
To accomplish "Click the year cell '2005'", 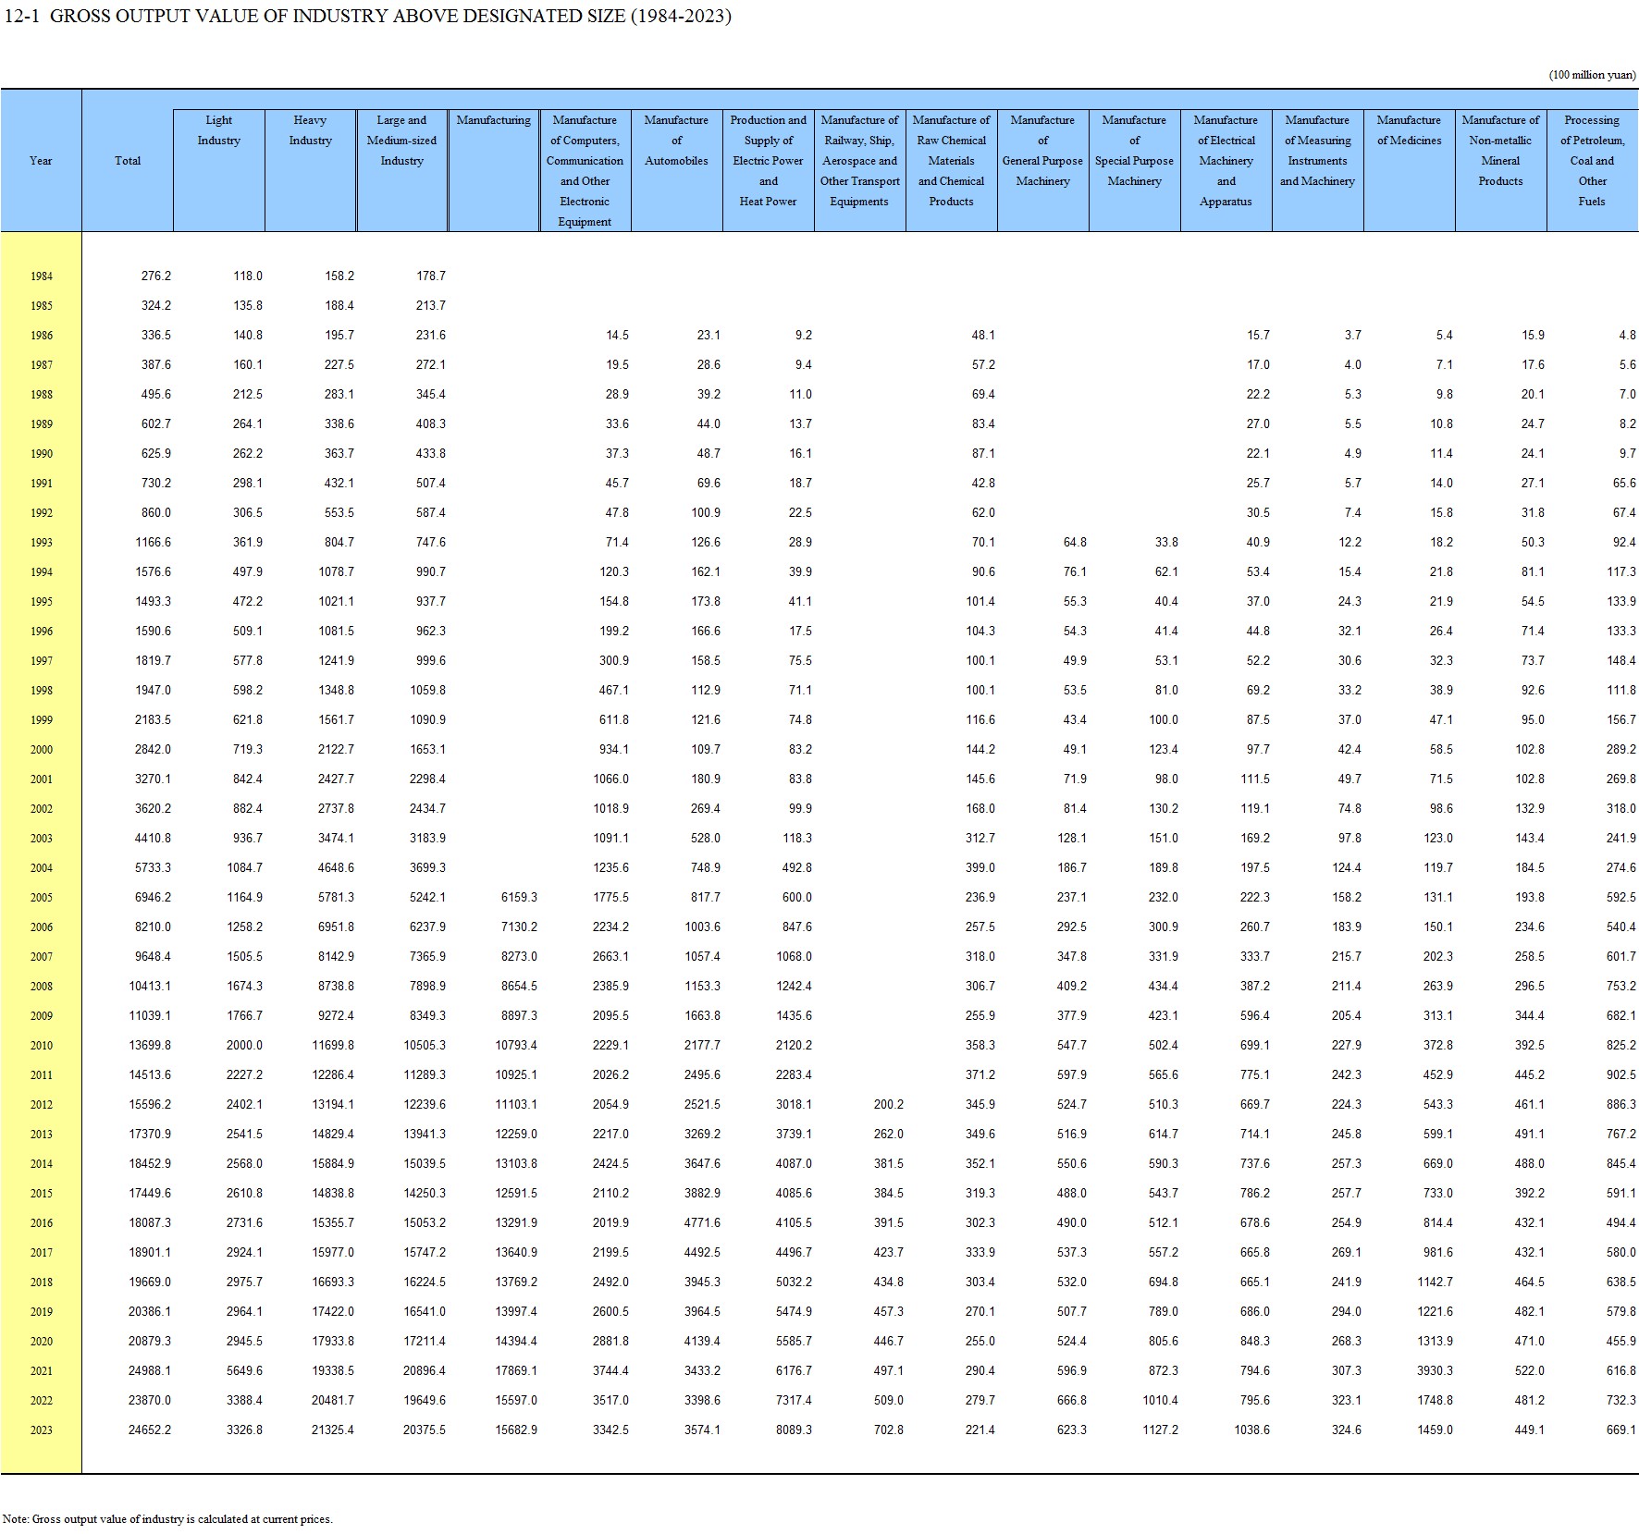I will click(41, 898).
